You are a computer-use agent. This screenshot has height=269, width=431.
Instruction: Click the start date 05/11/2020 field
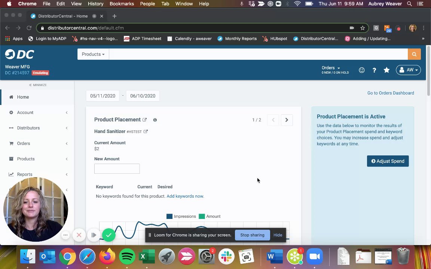coord(103,96)
